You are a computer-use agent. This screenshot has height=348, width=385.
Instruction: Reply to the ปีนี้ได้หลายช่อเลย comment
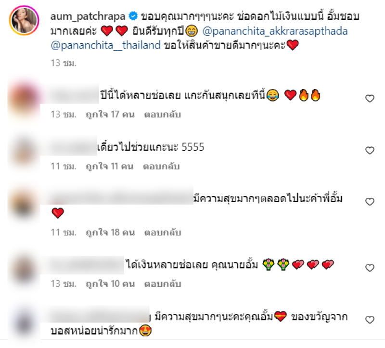tap(162, 115)
